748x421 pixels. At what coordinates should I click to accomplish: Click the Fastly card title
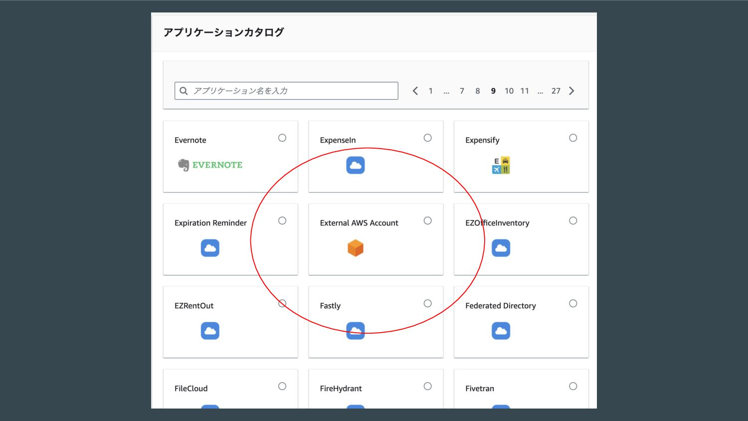[x=330, y=306]
